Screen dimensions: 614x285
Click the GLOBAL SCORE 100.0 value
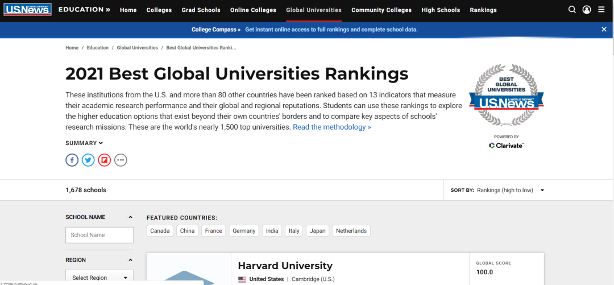484,272
